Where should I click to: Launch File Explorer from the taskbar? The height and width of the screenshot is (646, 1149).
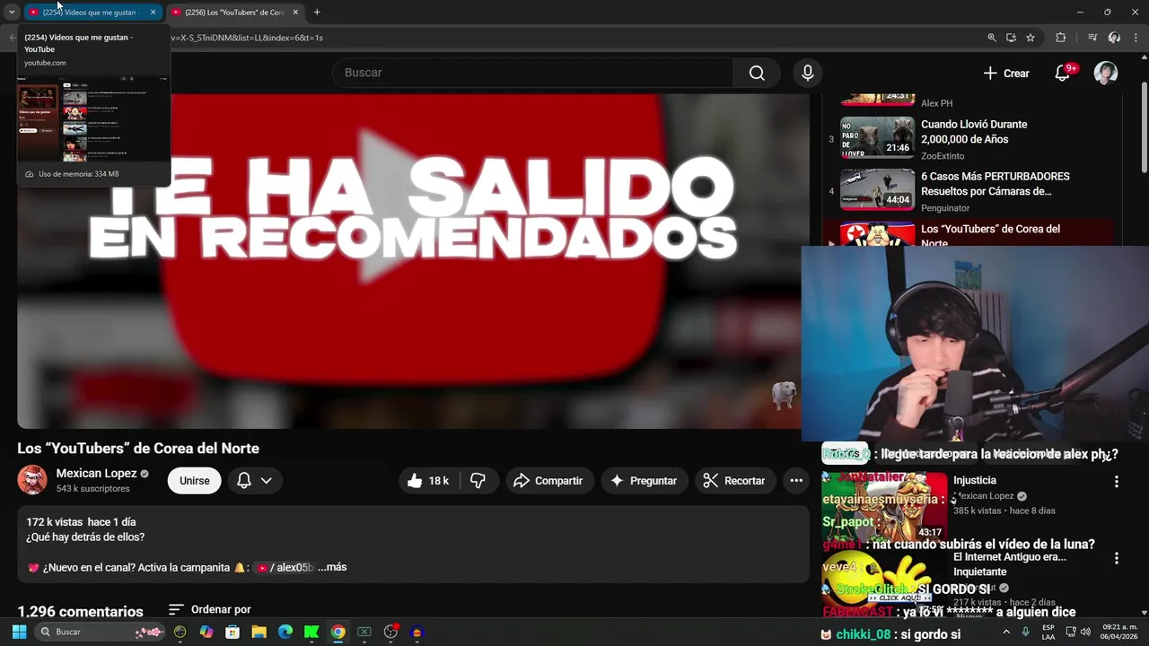pyautogui.click(x=259, y=632)
